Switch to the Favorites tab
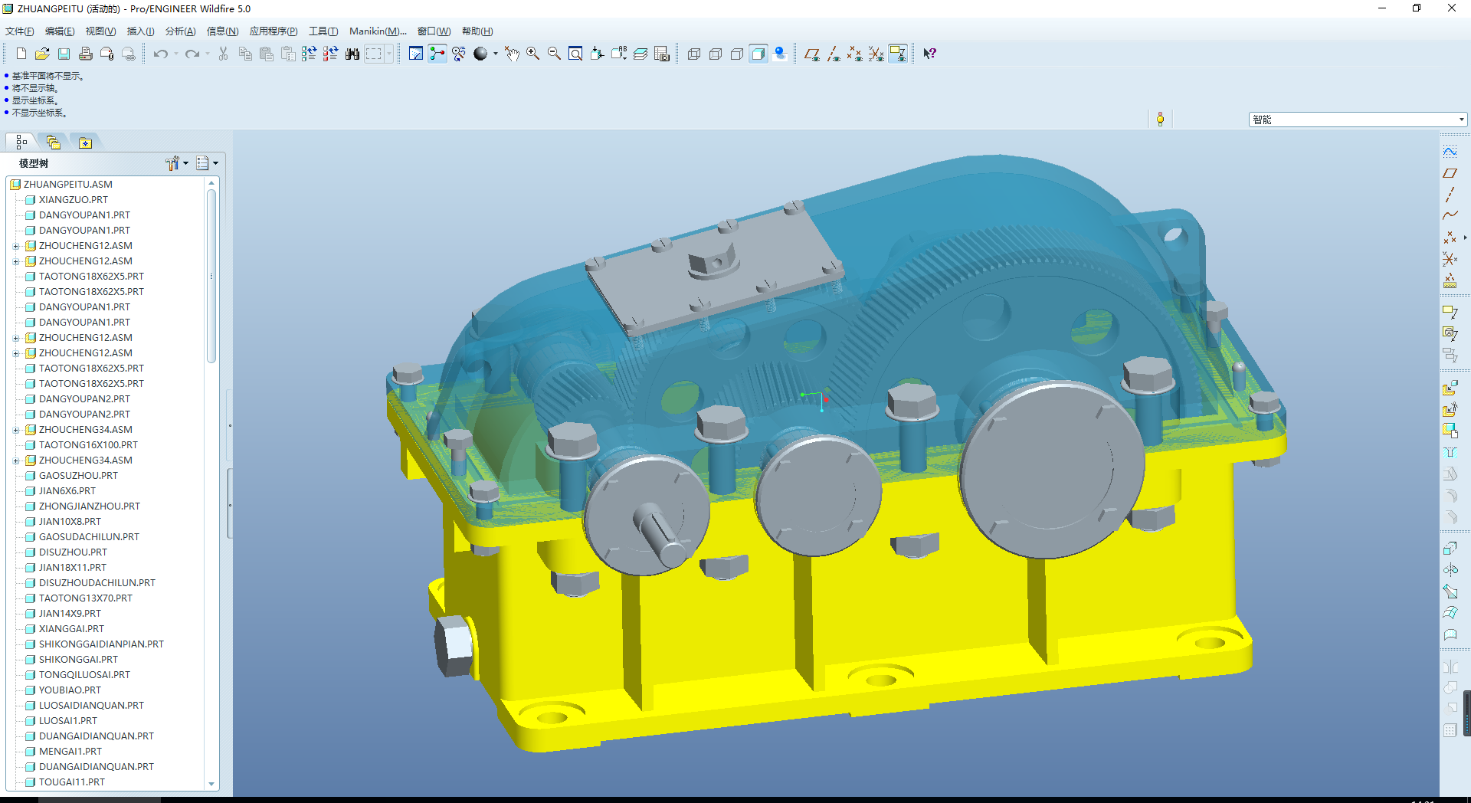 (x=85, y=143)
